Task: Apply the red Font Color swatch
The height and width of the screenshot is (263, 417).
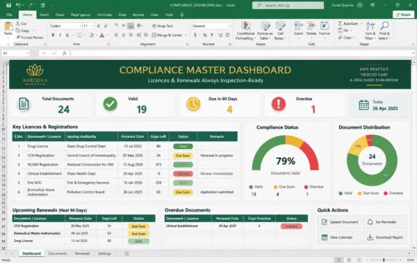Action: click(102, 35)
